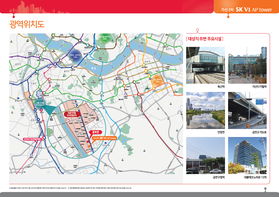Click the 선릉역 station marker
The height and width of the screenshot is (197, 279).
[149, 76]
